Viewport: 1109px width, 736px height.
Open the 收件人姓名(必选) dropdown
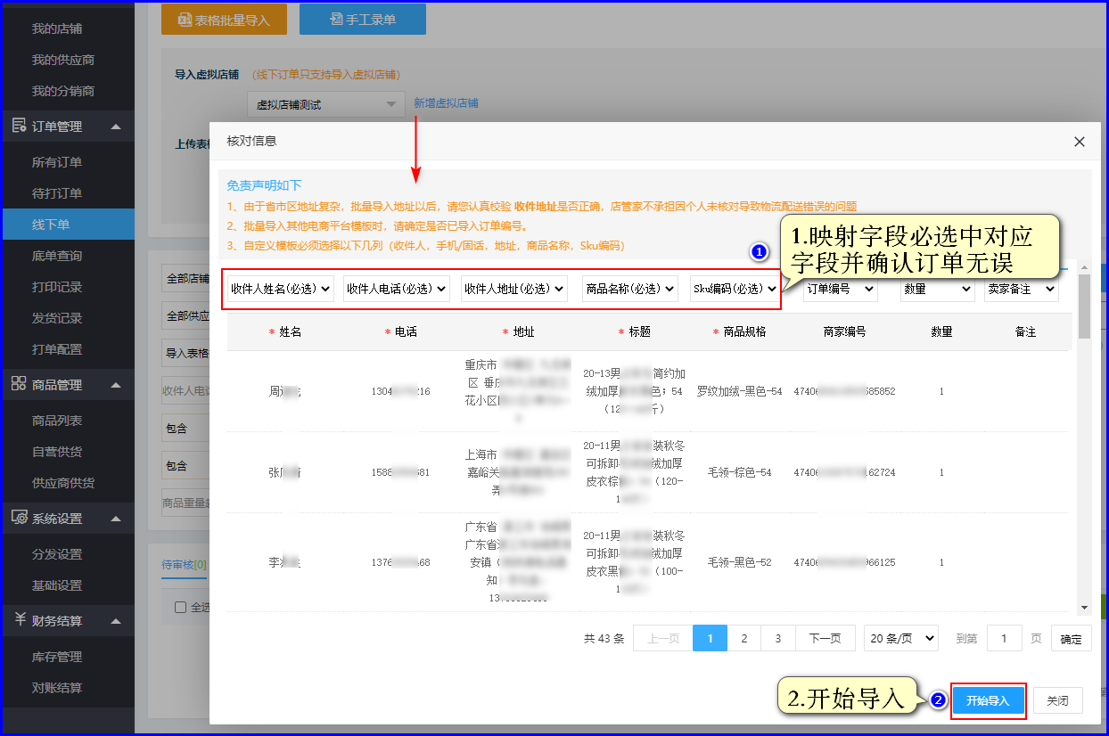point(280,289)
